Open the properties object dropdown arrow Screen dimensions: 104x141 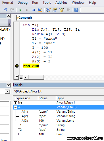7,92
